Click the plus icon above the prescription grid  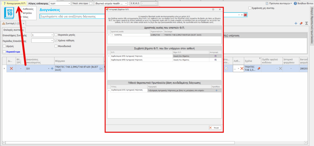296,24
